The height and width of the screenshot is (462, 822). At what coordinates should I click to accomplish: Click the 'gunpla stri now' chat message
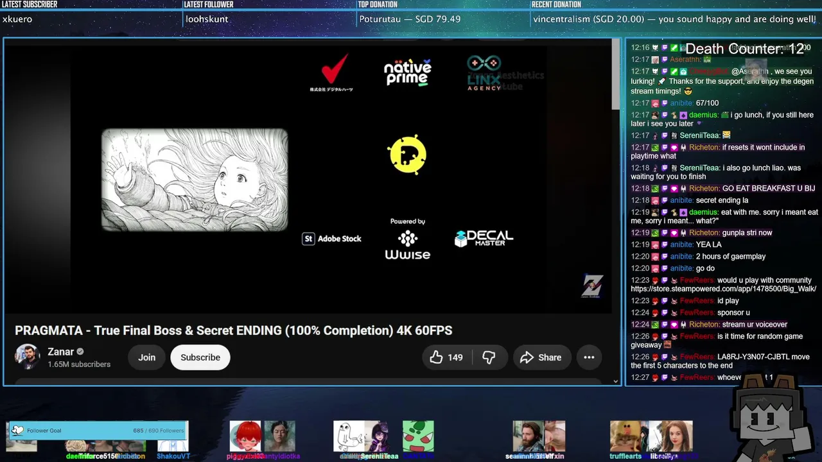pyautogui.click(x=748, y=233)
